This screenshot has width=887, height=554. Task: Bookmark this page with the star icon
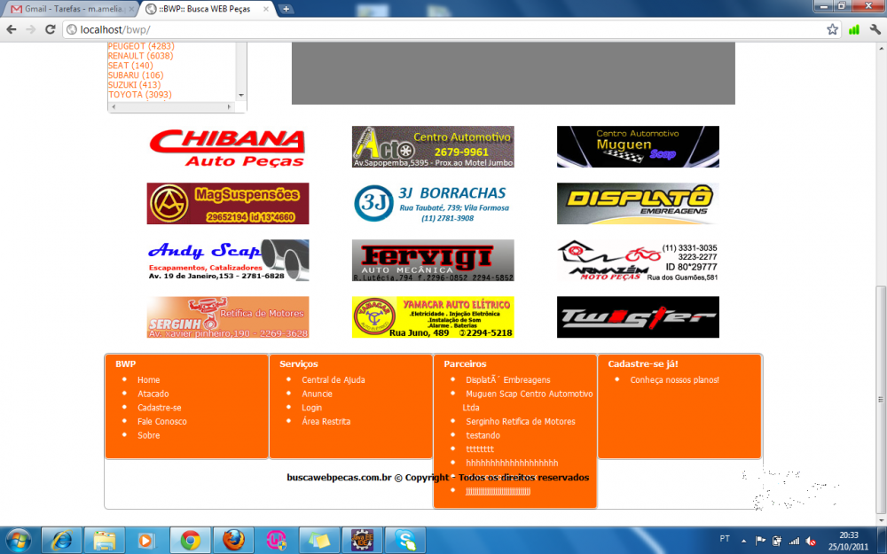(832, 29)
